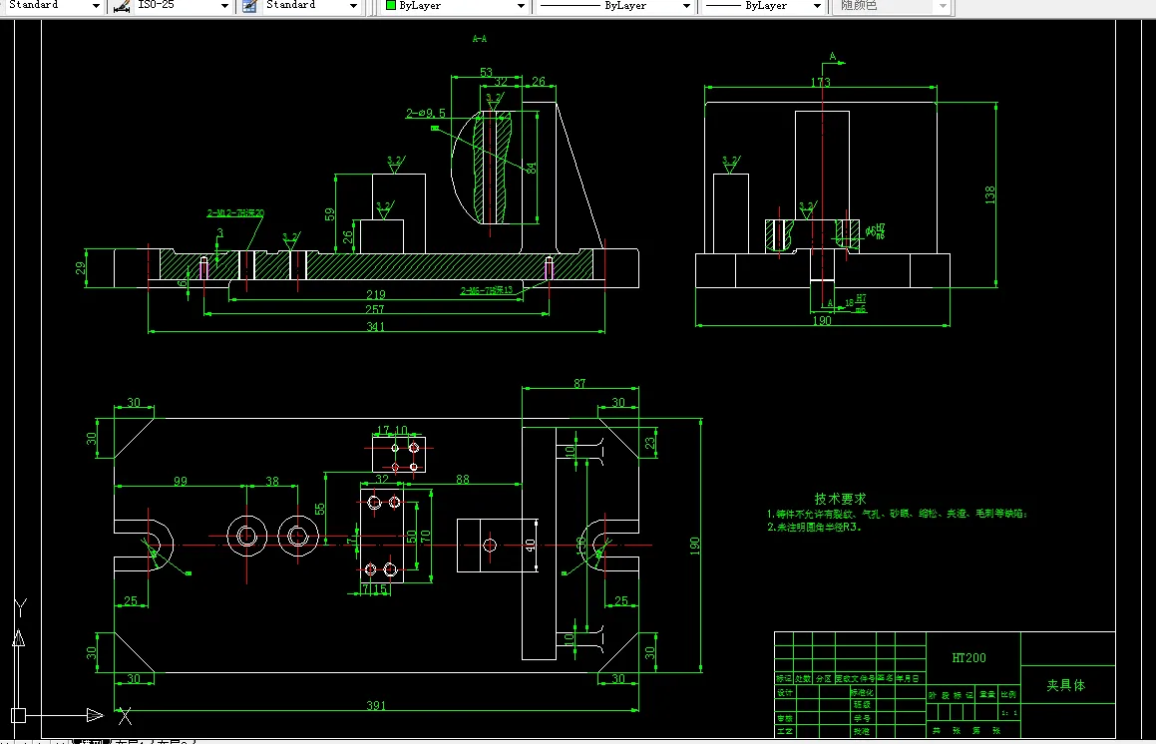Select the 173 dimension text

click(821, 82)
